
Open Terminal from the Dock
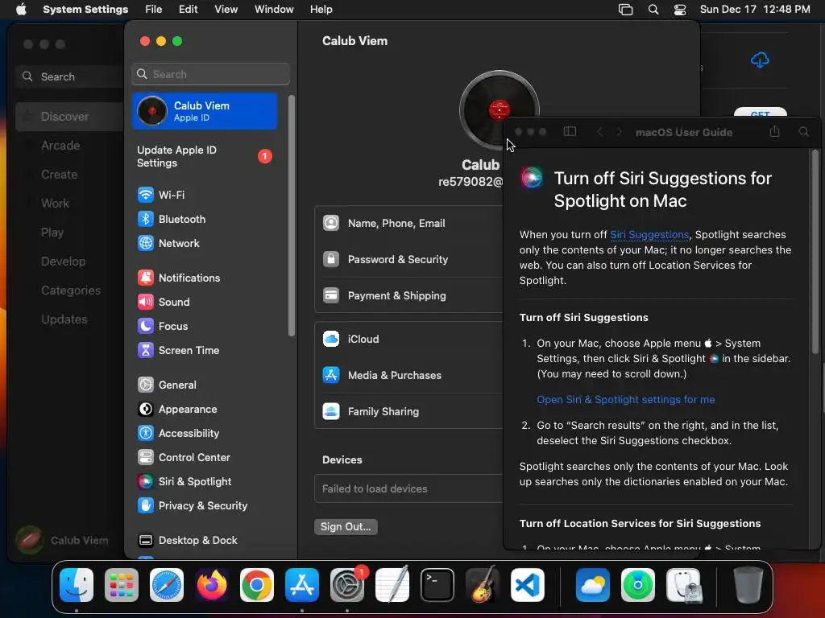[437, 585]
